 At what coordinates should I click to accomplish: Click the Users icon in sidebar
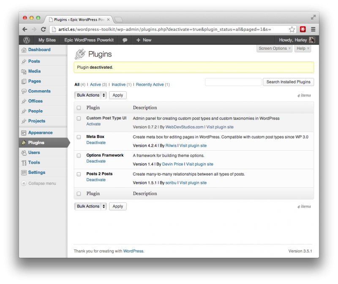click(24, 153)
